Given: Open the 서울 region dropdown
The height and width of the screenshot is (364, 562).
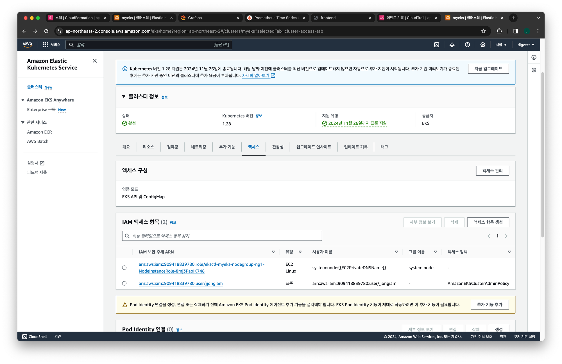Looking at the screenshot, I should click(x=501, y=45).
